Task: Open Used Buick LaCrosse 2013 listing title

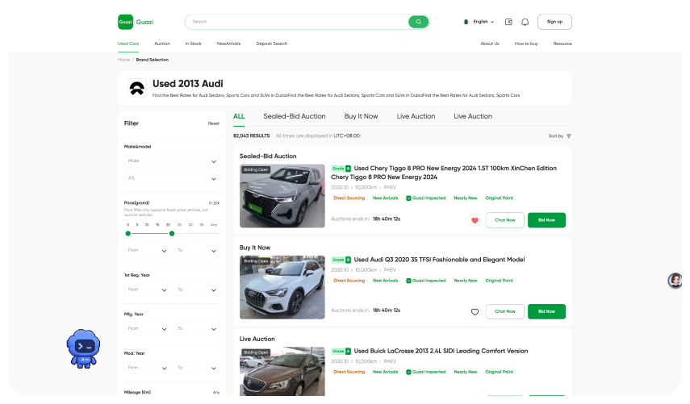Action: [441, 352]
